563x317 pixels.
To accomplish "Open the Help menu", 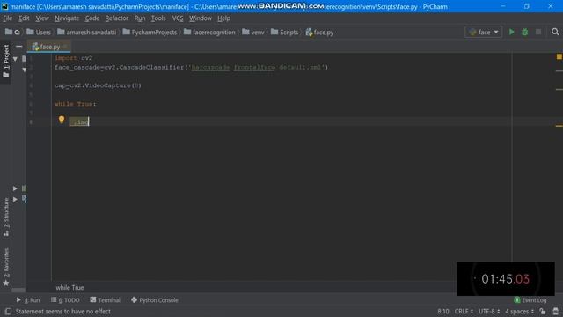I will click(x=223, y=18).
